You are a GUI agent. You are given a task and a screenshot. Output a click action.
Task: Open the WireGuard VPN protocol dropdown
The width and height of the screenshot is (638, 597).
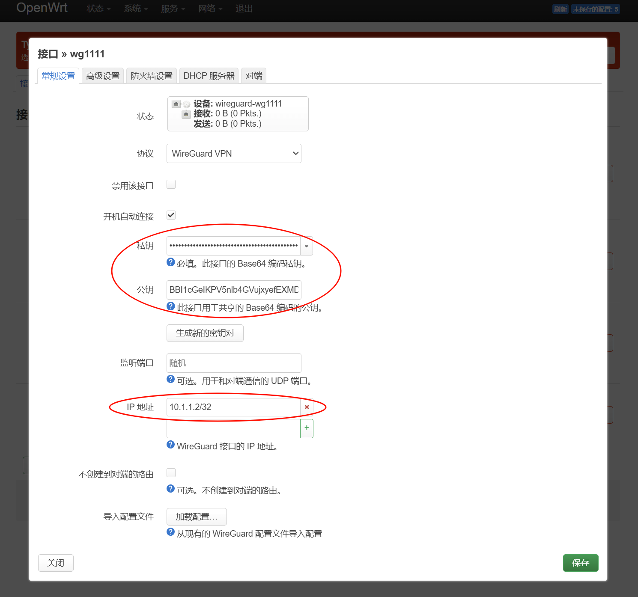tap(234, 154)
